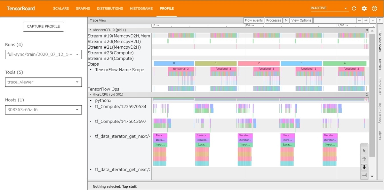Open View Options in the Trace View toolbar
This screenshot has width=384, height=190.
coord(301,20)
